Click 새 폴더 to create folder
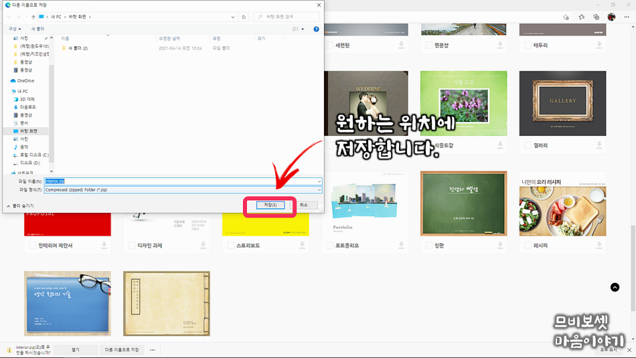 pyautogui.click(x=38, y=29)
